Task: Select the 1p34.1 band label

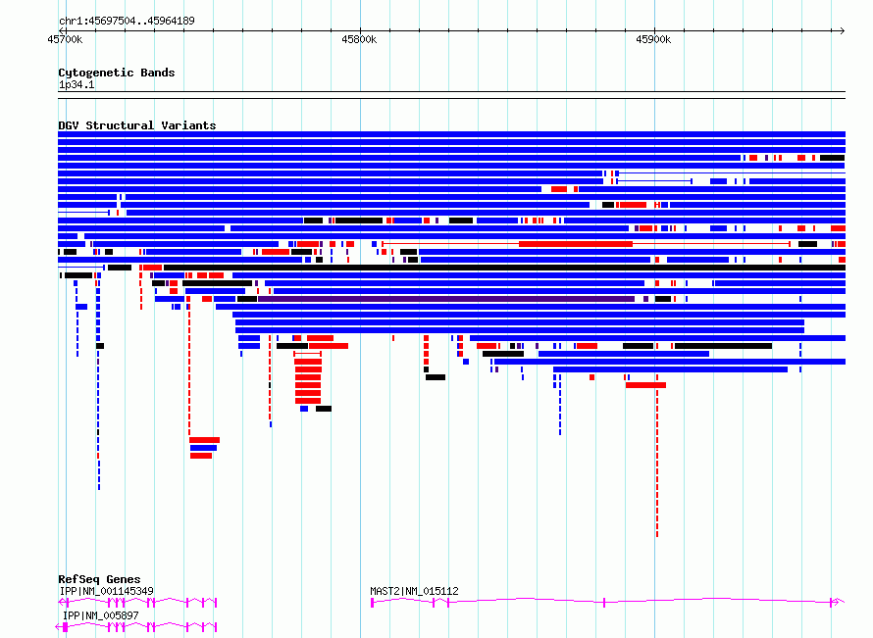Action: coord(77,84)
